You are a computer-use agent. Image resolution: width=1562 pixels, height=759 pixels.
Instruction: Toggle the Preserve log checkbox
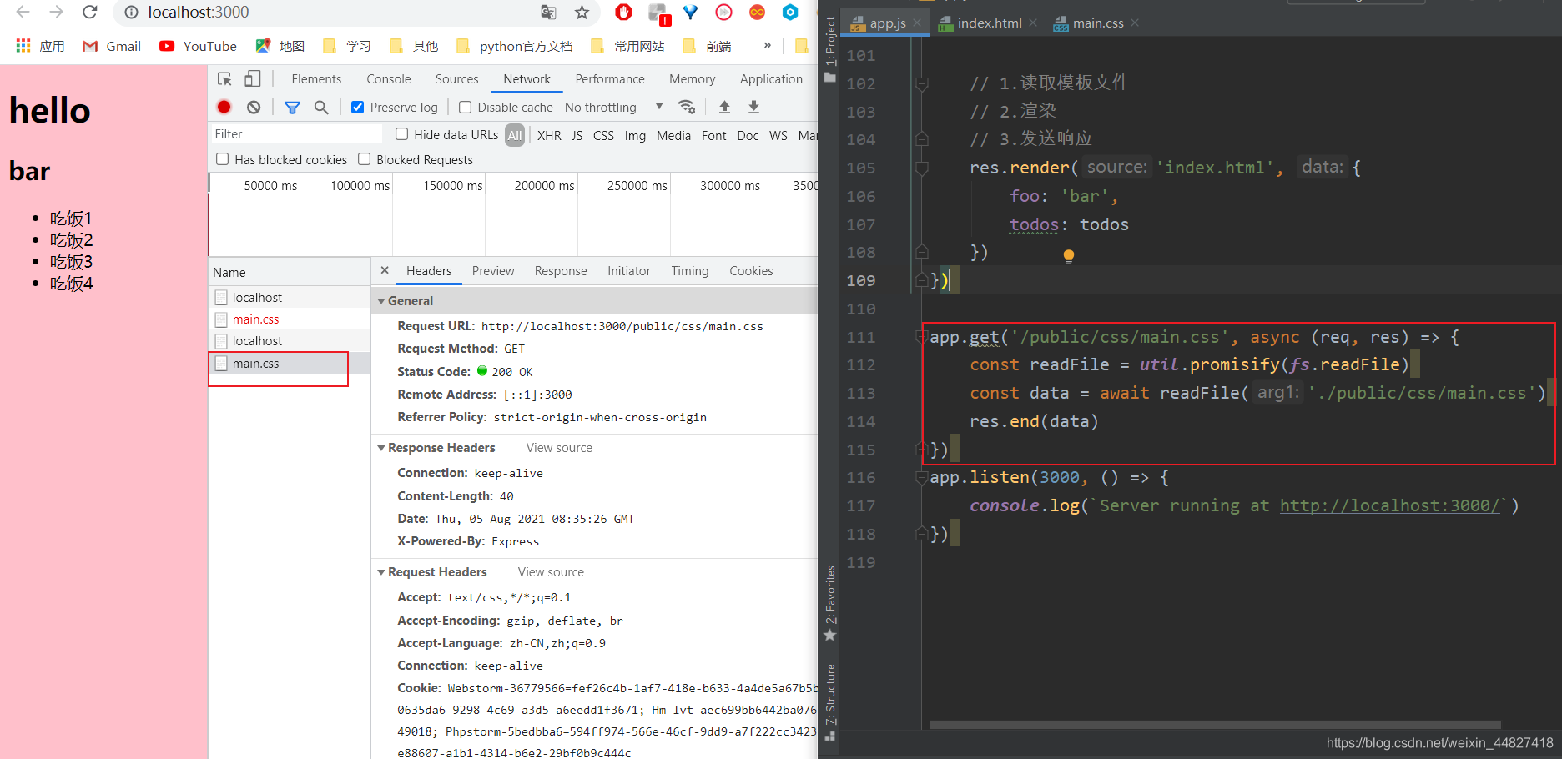click(x=357, y=108)
